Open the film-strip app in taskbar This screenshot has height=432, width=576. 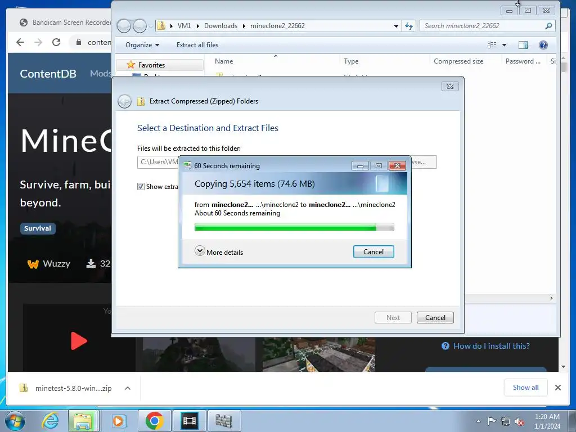pyautogui.click(x=189, y=421)
